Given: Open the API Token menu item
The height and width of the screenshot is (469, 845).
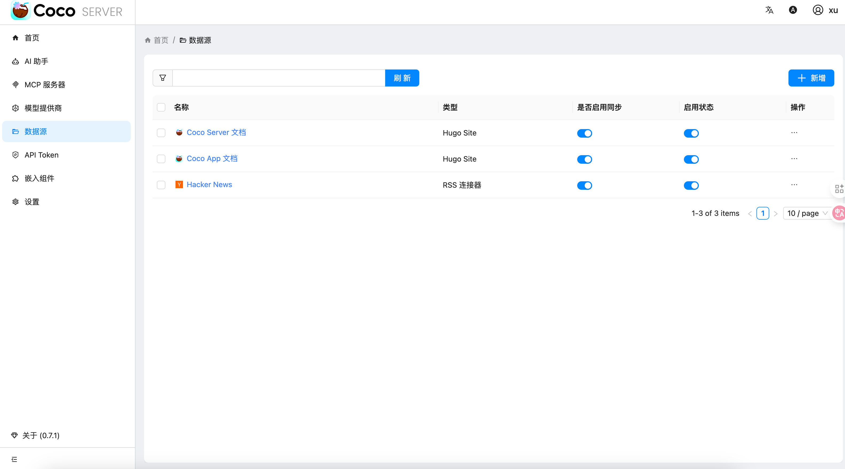Looking at the screenshot, I should pos(41,155).
